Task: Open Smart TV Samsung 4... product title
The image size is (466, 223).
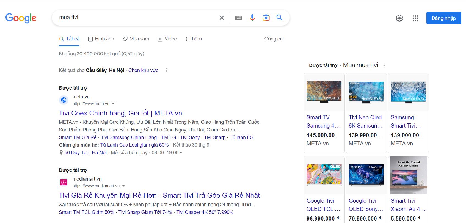Action: coord(323,122)
